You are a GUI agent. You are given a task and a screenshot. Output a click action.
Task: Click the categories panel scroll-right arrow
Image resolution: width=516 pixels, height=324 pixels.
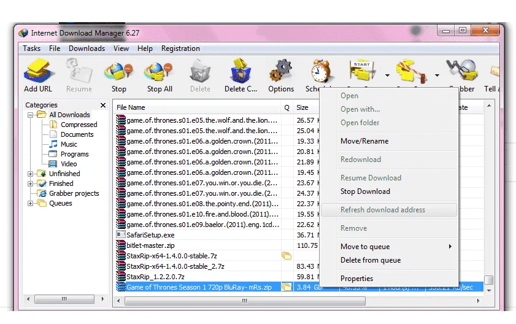[102, 299]
